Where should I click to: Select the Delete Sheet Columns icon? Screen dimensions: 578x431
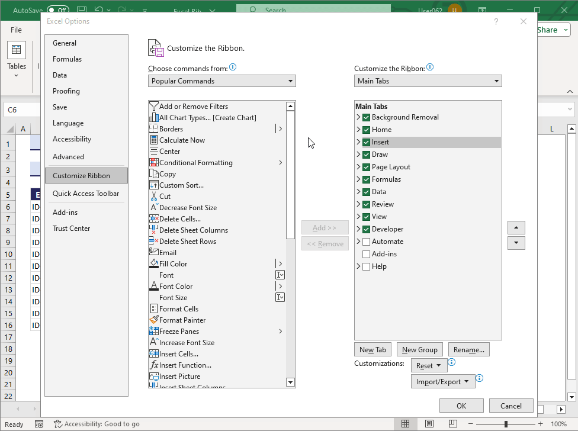click(154, 230)
